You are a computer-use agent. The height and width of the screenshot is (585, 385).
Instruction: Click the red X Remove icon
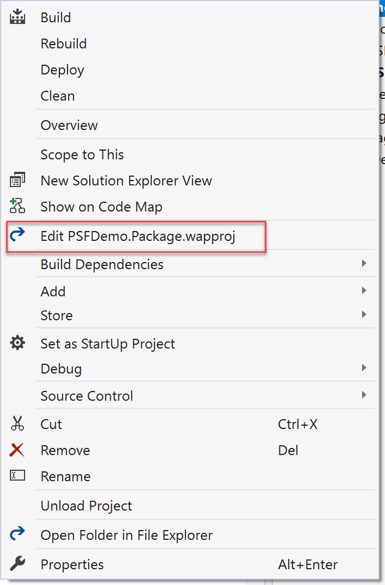pos(17,450)
